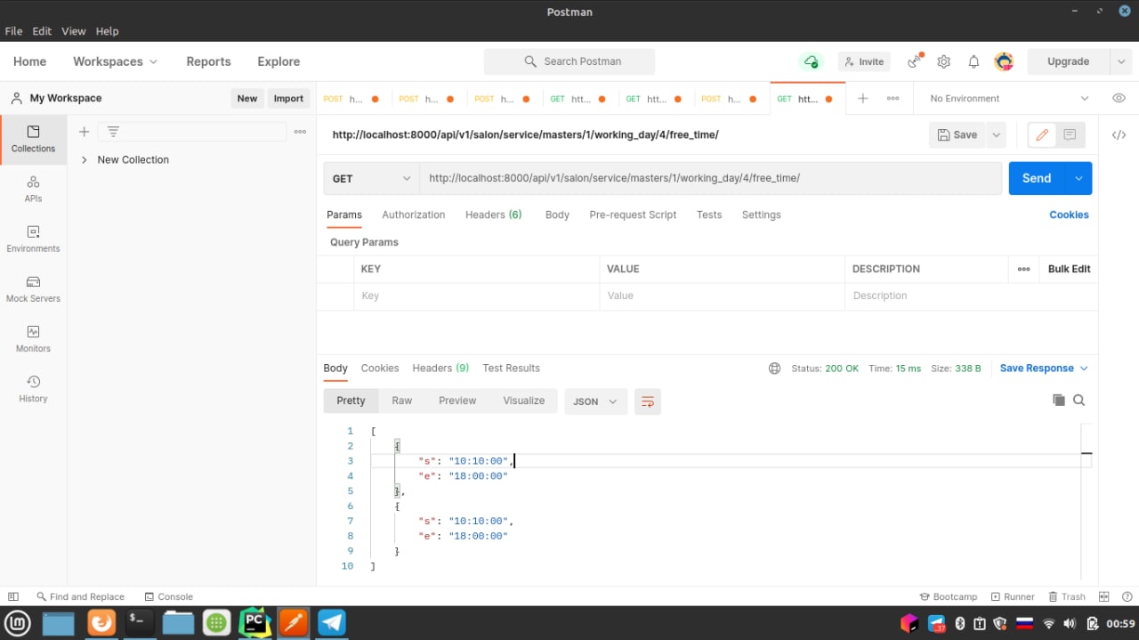Click Bulk Edit for query params

pos(1069,269)
